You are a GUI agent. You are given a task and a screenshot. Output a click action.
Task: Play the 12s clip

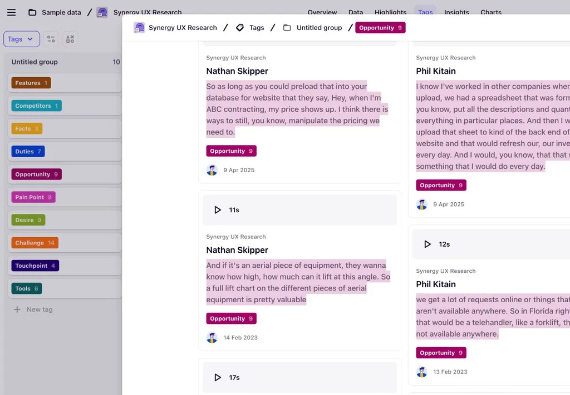(x=427, y=244)
